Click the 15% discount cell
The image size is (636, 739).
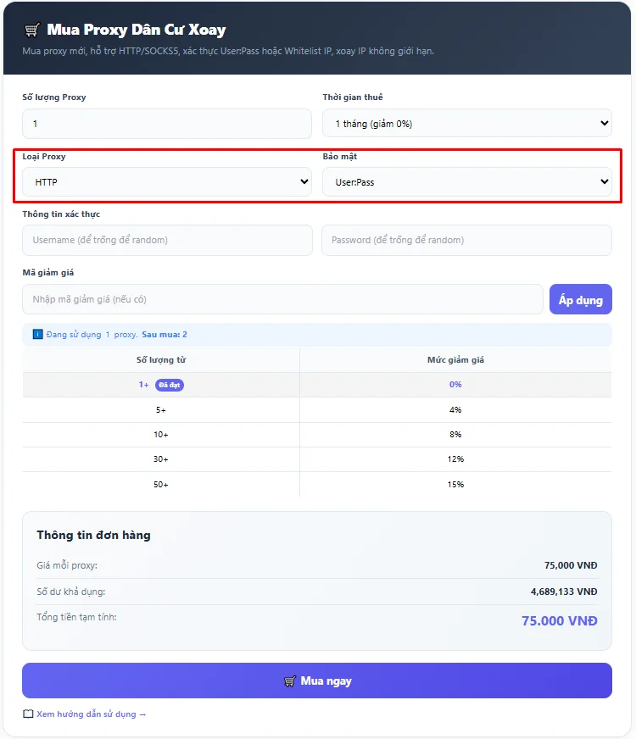(x=455, y=485)
